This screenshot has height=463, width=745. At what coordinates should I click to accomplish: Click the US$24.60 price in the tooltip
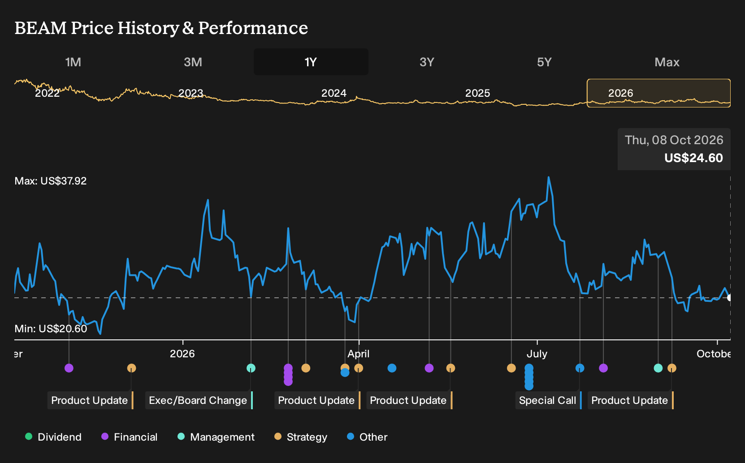click(x=693, y=158)
